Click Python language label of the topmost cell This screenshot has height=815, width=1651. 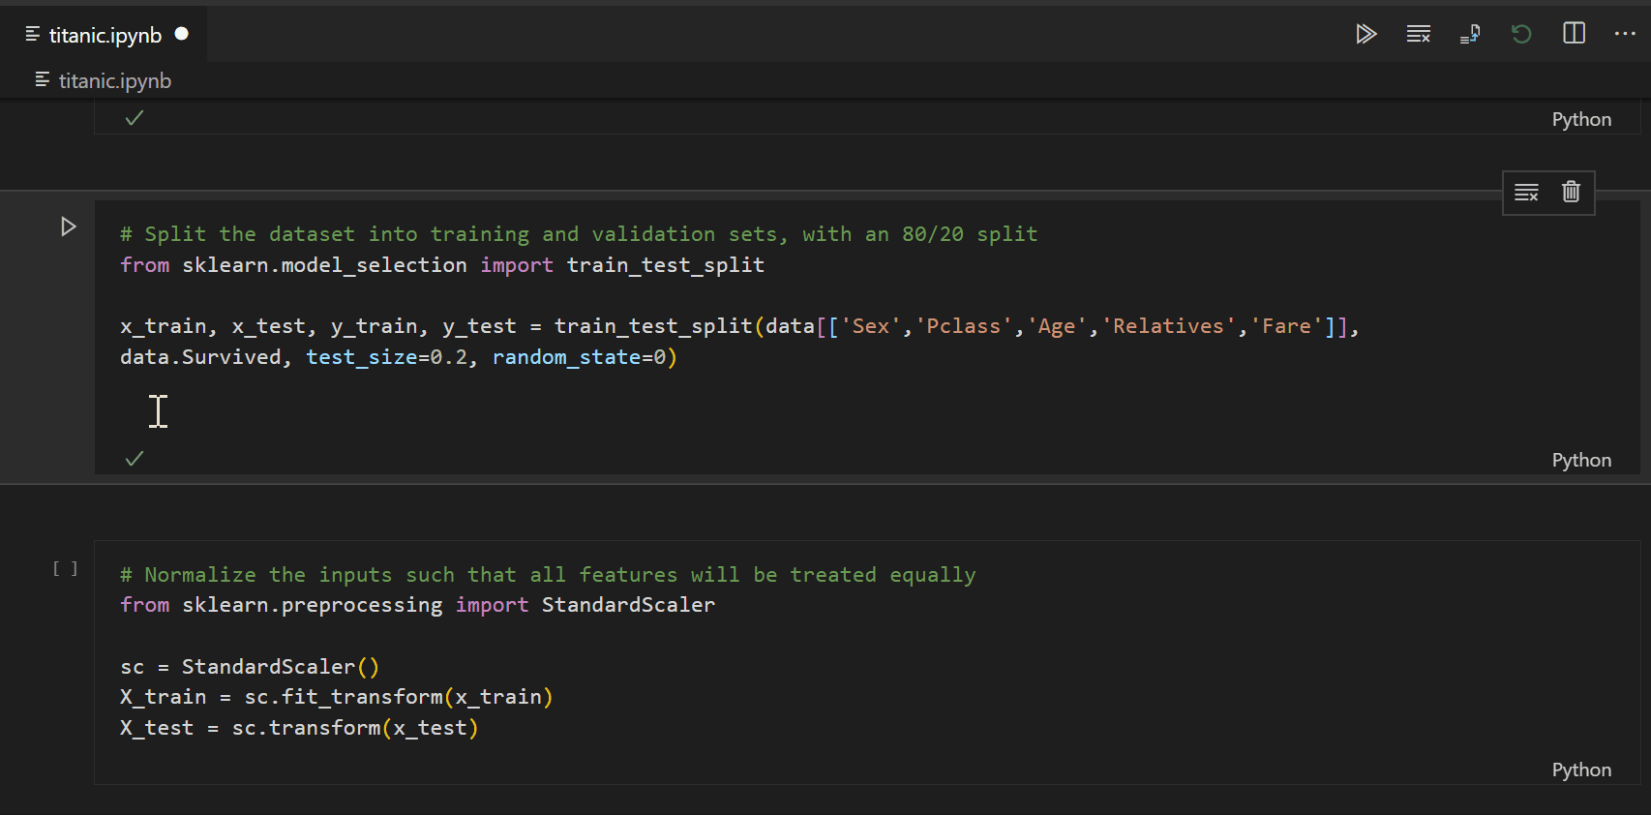(1581, 120)
